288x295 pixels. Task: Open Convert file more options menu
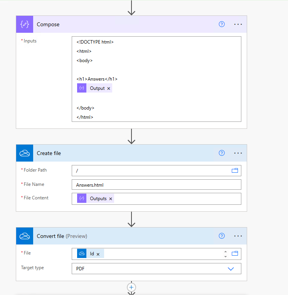(x=238, y=236)
